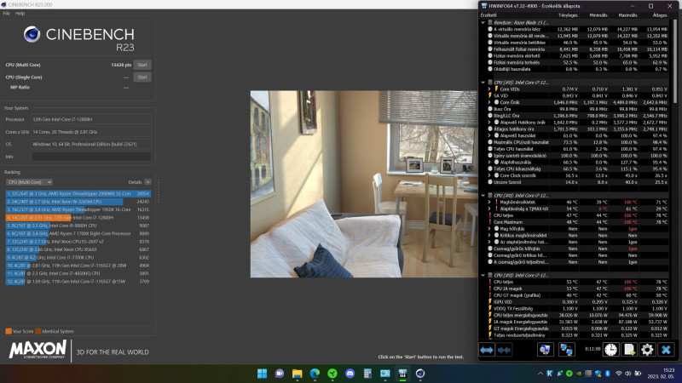This screenshot has height=383, width=682.
Task: Open the green Razer icon in the taskbar
Action: point(332,374)
